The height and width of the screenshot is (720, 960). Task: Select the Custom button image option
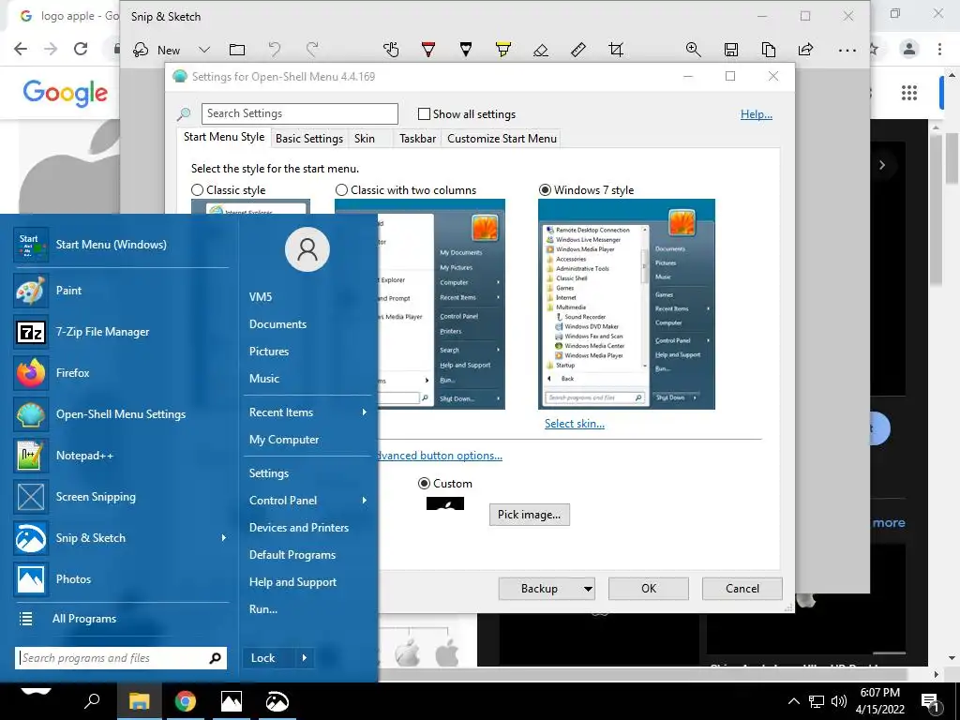tap(424, 484)
